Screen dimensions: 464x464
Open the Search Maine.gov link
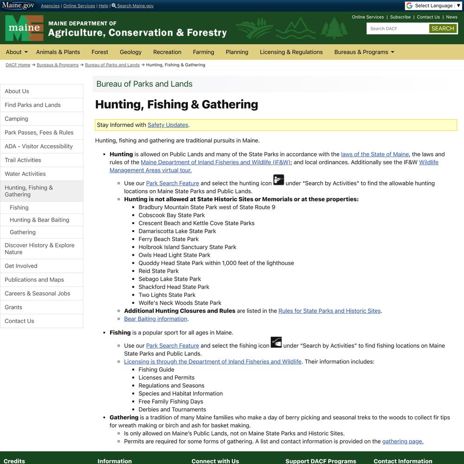click(135, 6)
